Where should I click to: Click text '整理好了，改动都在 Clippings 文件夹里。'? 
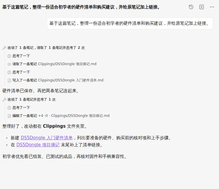(45, 126)
